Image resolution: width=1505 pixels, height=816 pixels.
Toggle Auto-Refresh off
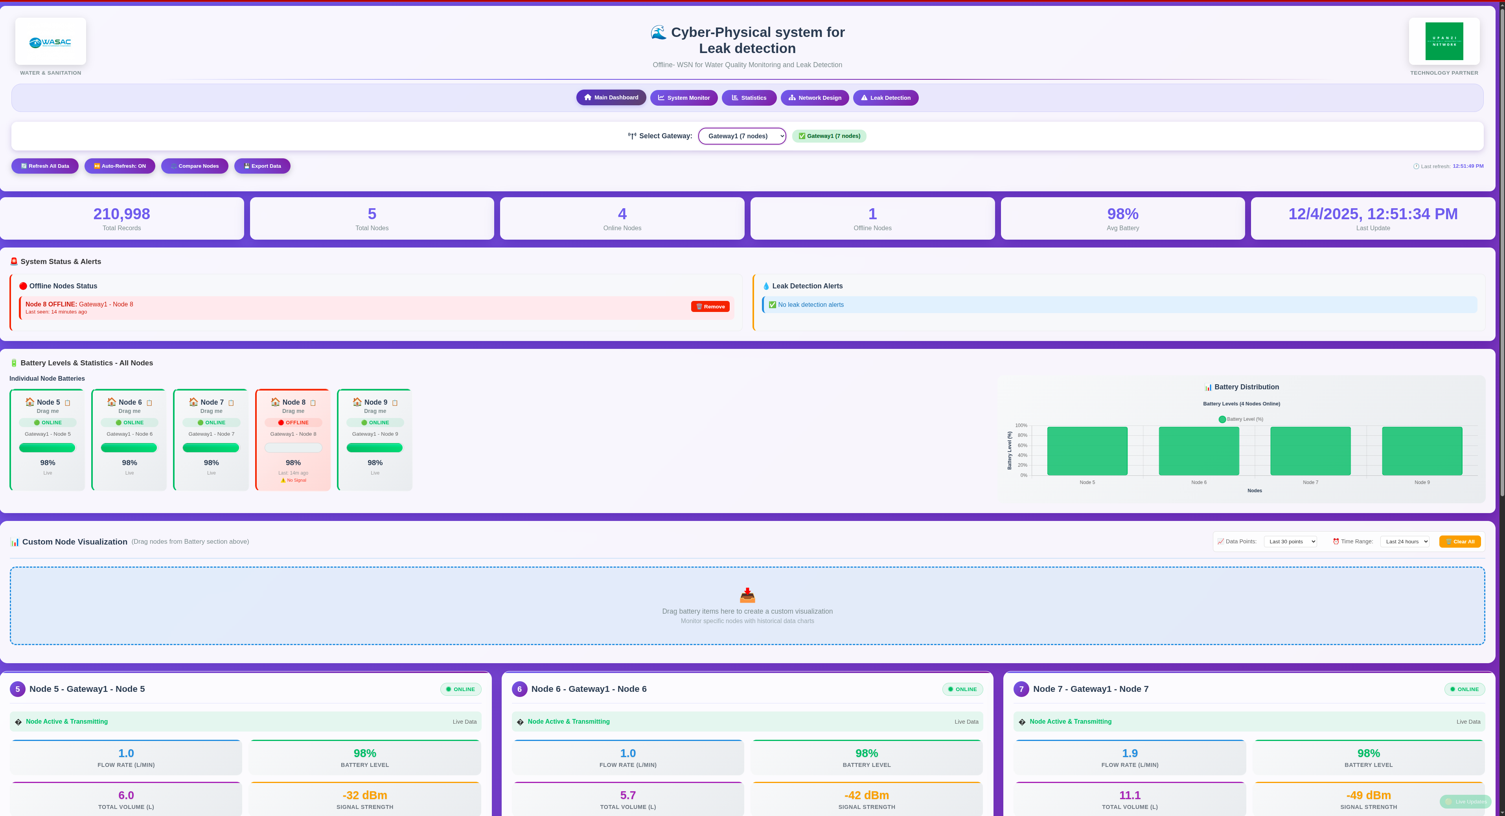click(119, 166)
